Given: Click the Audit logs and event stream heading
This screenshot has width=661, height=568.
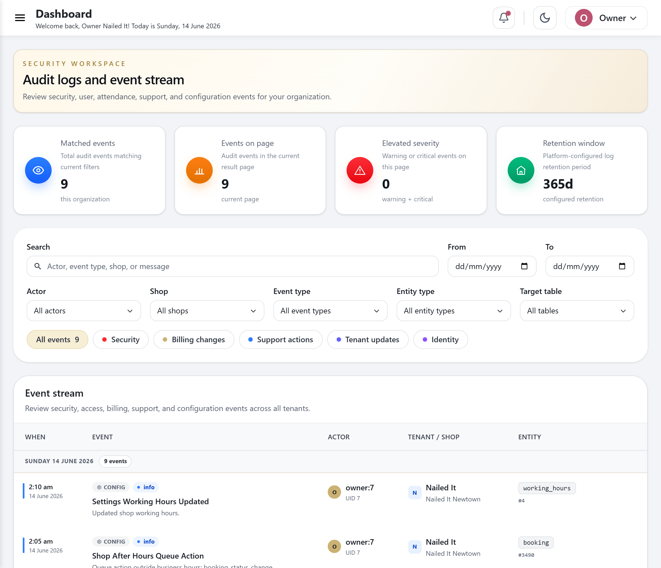Looking at the screenshot, I should (103, 80).
